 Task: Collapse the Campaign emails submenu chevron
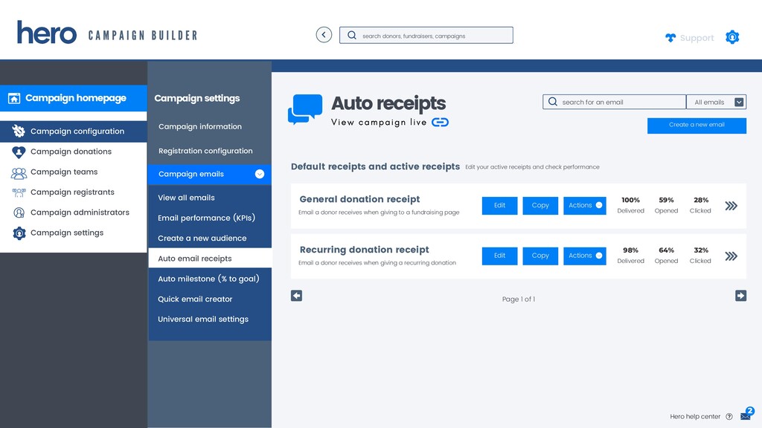[x=260, y=174]
